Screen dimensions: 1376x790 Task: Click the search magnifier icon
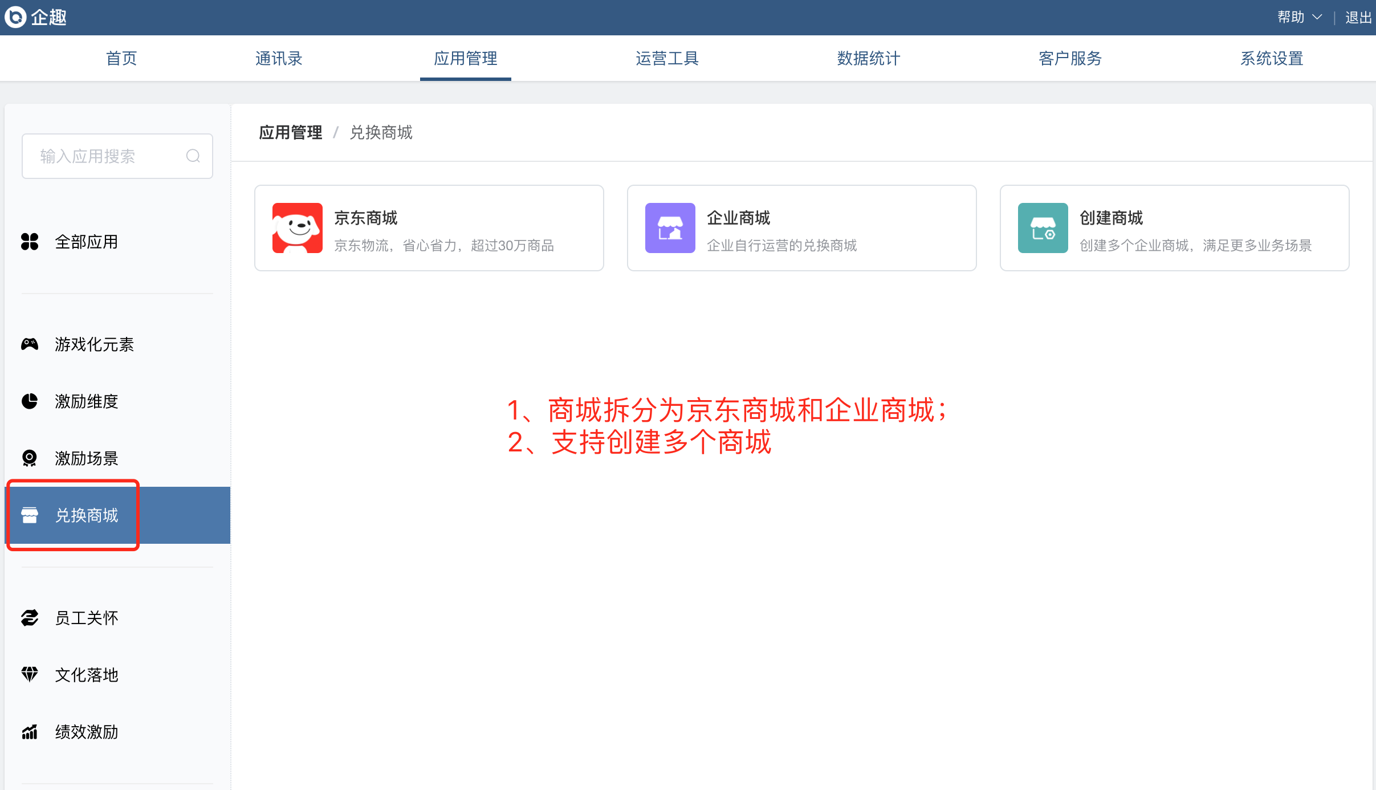tap(193, 156)
